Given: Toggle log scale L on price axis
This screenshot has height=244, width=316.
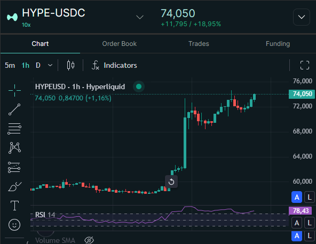Looking at the screenshot, I should 310,197.
